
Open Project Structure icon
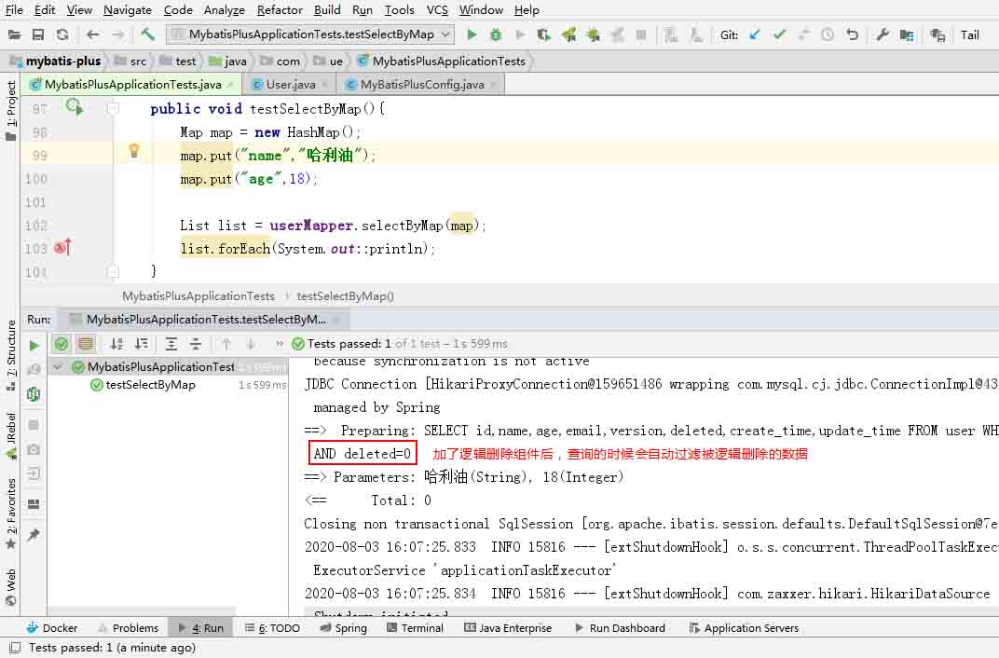[907, 34]
